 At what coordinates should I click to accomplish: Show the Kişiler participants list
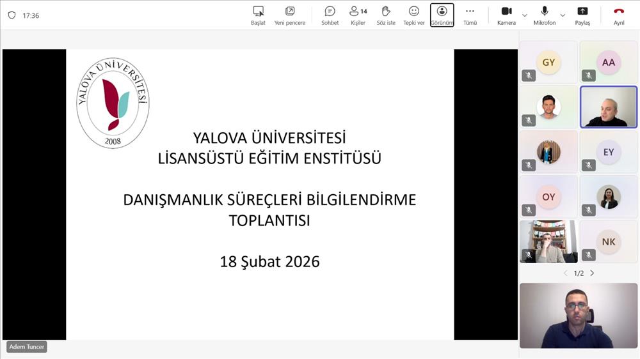358,15
